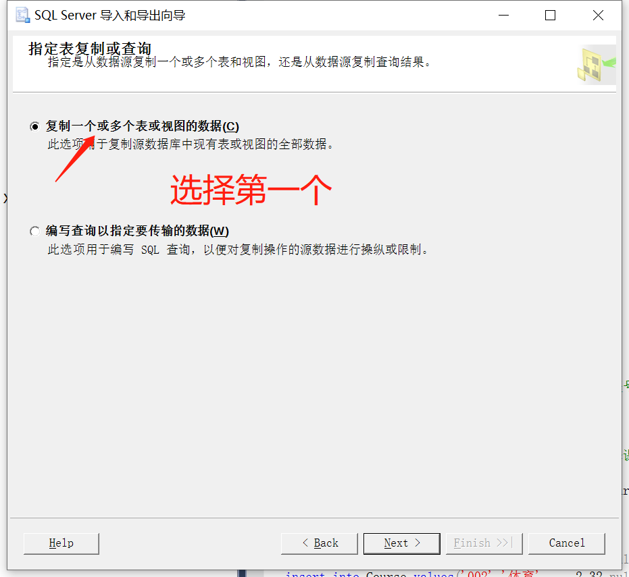Open Help for this wizard page
Image resolution: width=629 pixels, height=577 pixels.
(x=61, y=543)
